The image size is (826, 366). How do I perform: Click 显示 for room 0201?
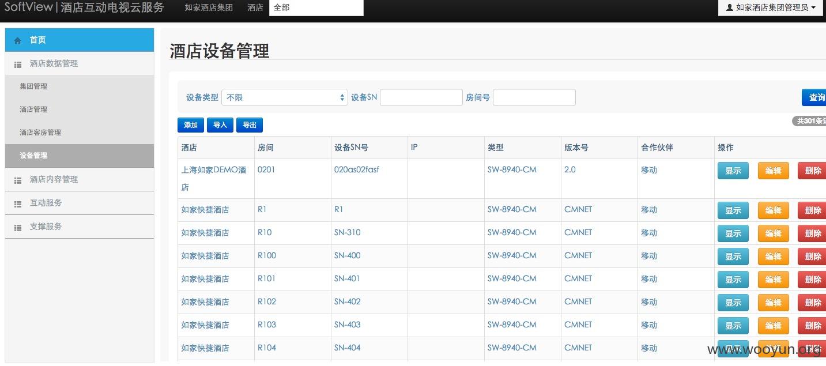[x=733, y=171]
